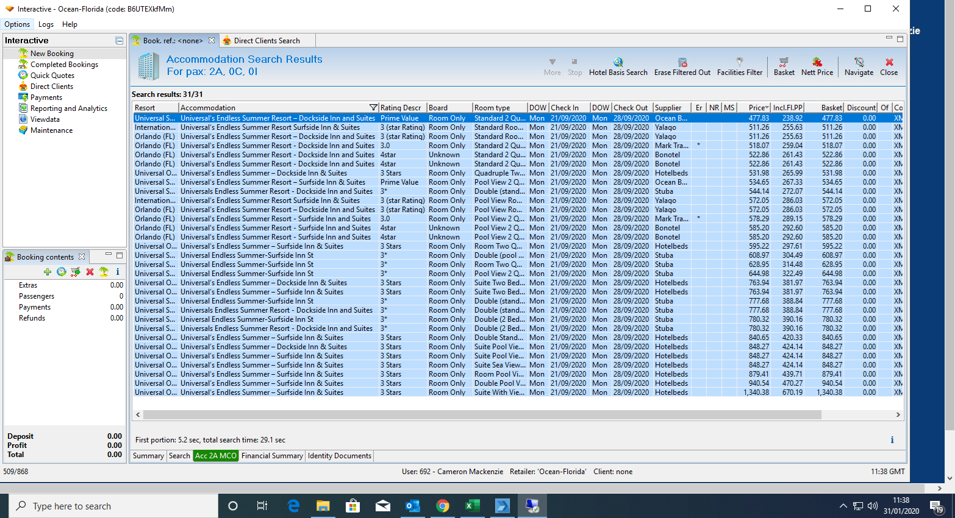955x518 pixels.
Task: Click the horizontal scrollbar of the results table
Action: pyautogui.click(x=482, y=414)
